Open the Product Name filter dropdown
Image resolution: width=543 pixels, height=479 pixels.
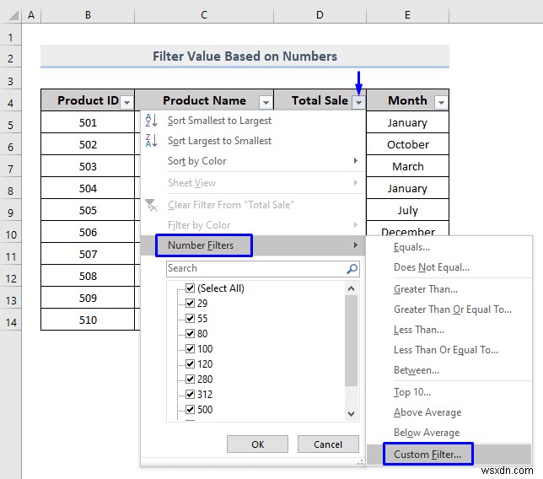(266, 103)
